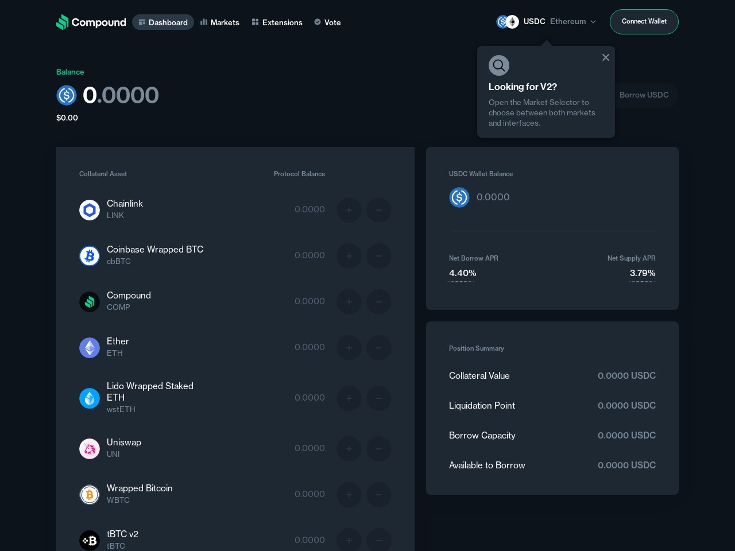Open the Markets tab

(x=220, y=22)
